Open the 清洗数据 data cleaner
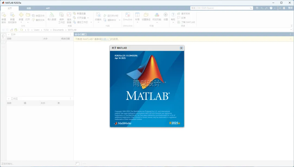Image resolution: width=294 pixels, height=167 pixels. 69,18
